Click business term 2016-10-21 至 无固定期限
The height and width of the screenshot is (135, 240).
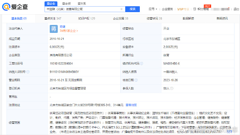66,80
